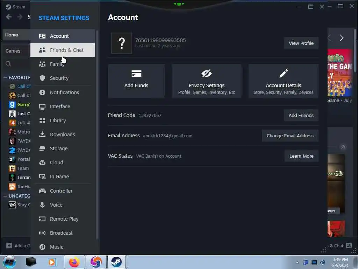The width and height of the screenshot is (358, 269).
Task: Select Terraria in game list
Action: pyautogui.click(x=20, y=177)
